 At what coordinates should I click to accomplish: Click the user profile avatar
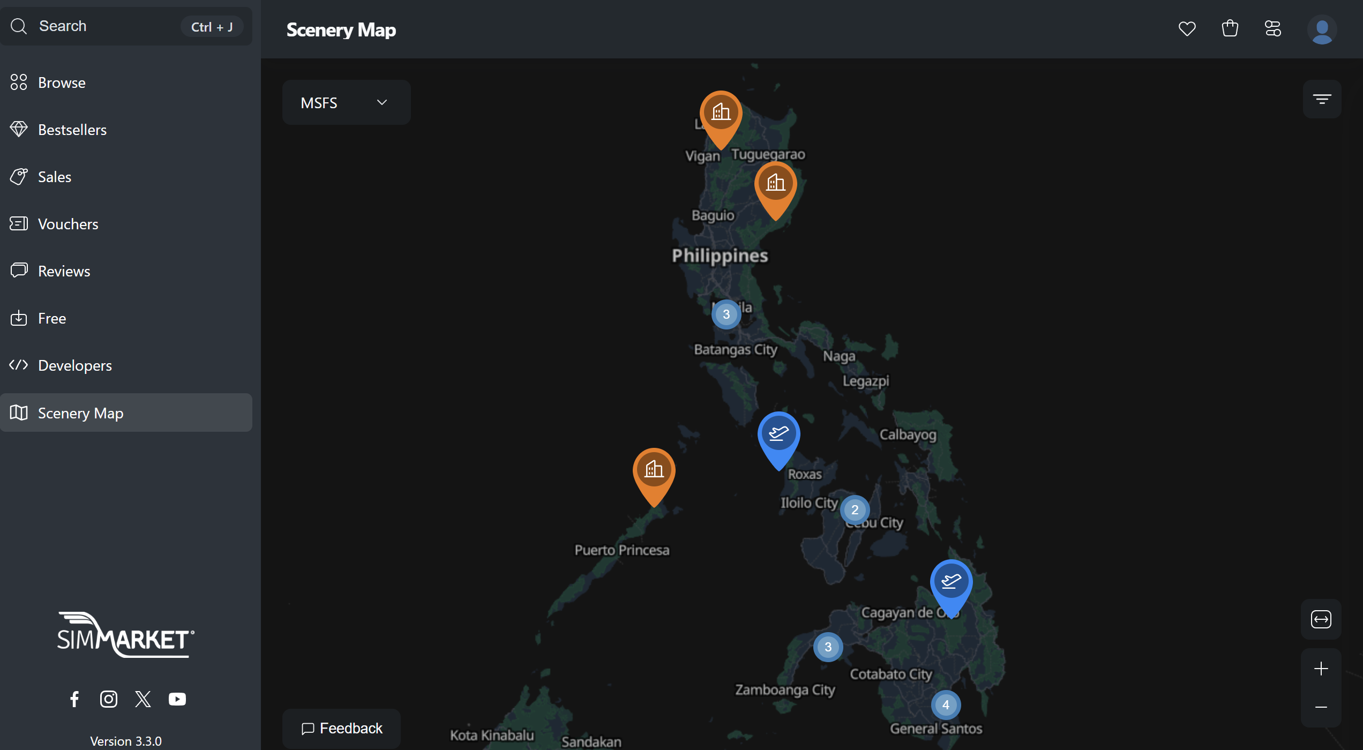pos(1321,29)
